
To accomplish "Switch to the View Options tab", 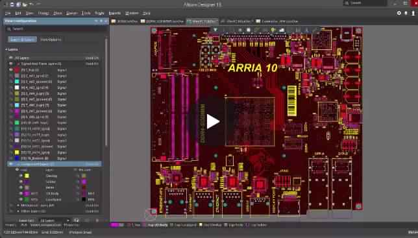I will click(x=51, y=40).
